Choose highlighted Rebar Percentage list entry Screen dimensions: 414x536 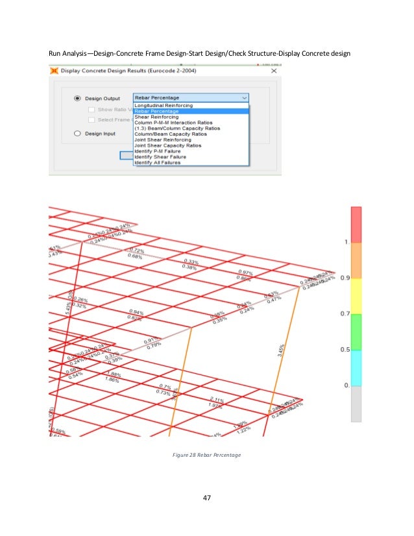tap(191, 111)
